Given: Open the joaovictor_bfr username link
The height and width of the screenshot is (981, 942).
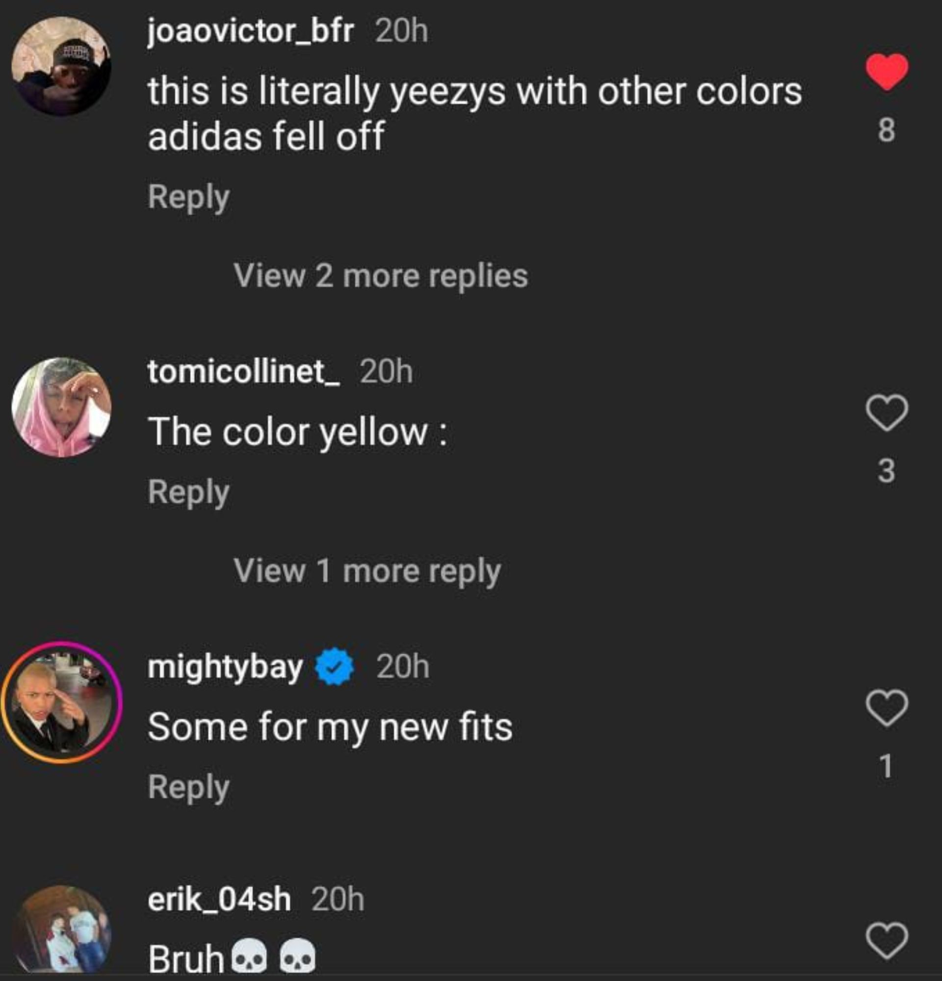Looking at the screenshot, I should tap(250, 31).
